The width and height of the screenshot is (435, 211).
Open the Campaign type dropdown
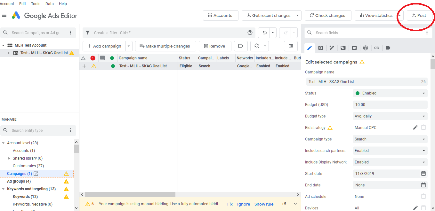tap(390, 139)
